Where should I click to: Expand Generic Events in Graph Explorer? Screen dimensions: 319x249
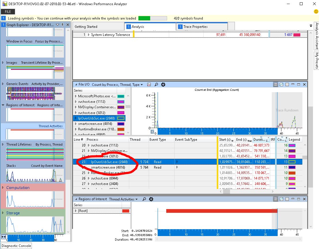3,84
